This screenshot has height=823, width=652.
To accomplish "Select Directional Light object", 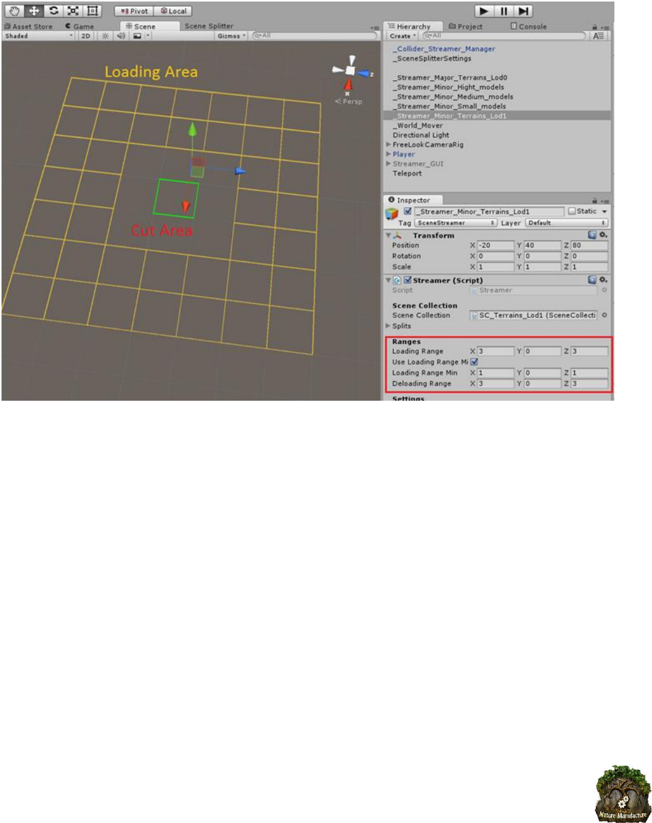I will (421, 135).
